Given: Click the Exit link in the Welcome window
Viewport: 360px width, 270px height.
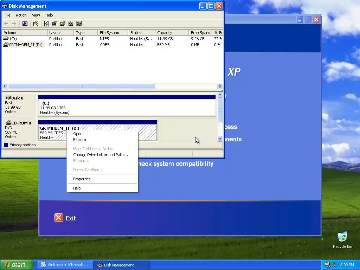Looking at the screenshot, I should click(x=70, y=218).
